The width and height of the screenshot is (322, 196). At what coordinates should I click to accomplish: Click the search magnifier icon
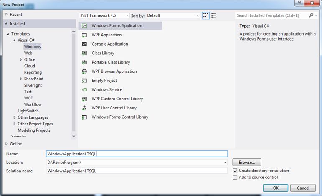pyautogui.click(x=311, y=15)
